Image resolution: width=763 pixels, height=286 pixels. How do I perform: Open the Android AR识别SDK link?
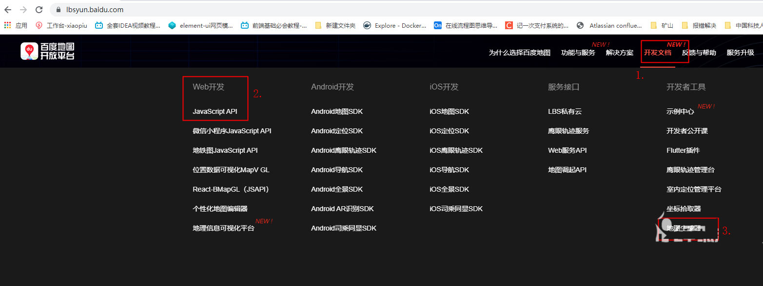342,209
